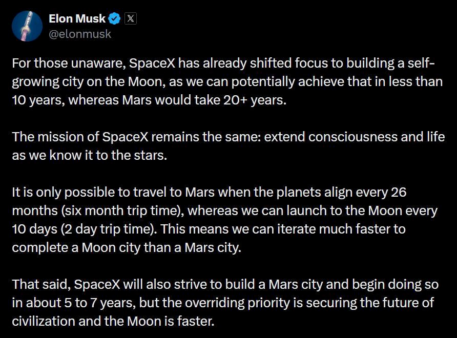Click the paragraph starting "That said, SpaceX"
The image size is (457, 338).
click(225, 301)
